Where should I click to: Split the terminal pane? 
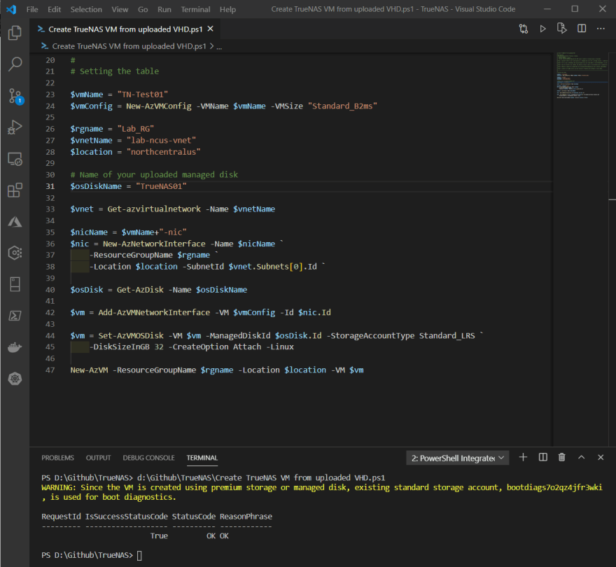pos(543,457)
